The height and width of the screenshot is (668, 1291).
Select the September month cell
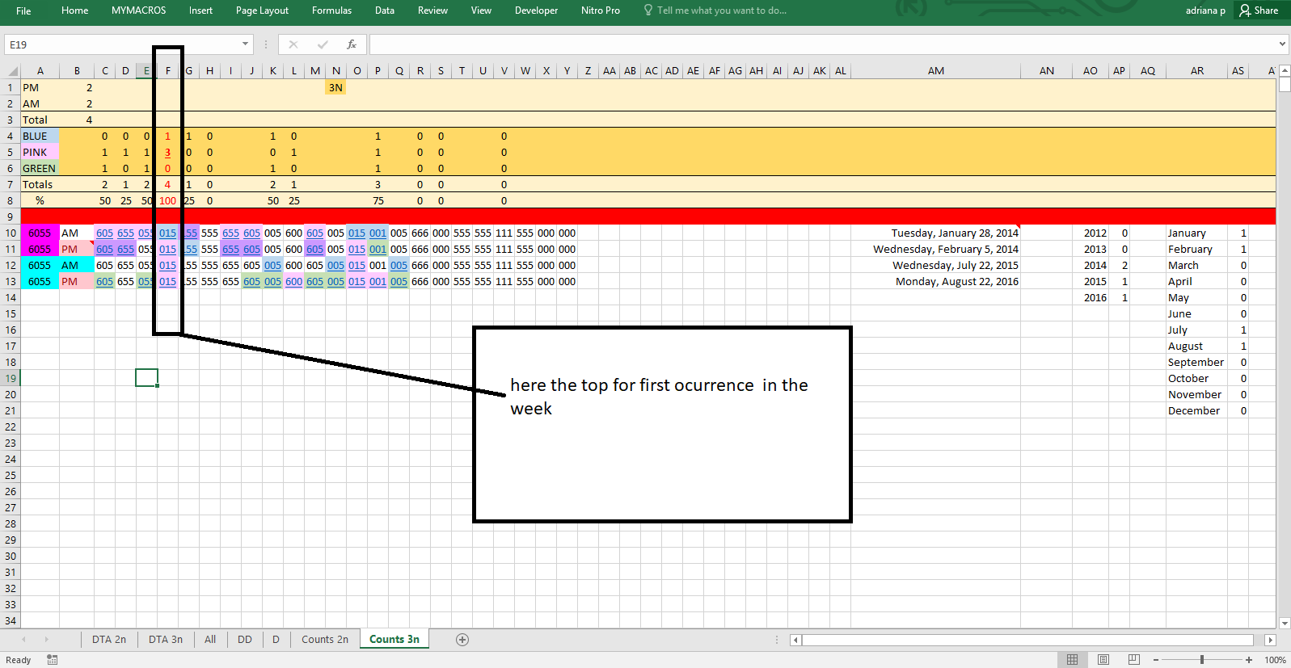tap(1196, 362)
